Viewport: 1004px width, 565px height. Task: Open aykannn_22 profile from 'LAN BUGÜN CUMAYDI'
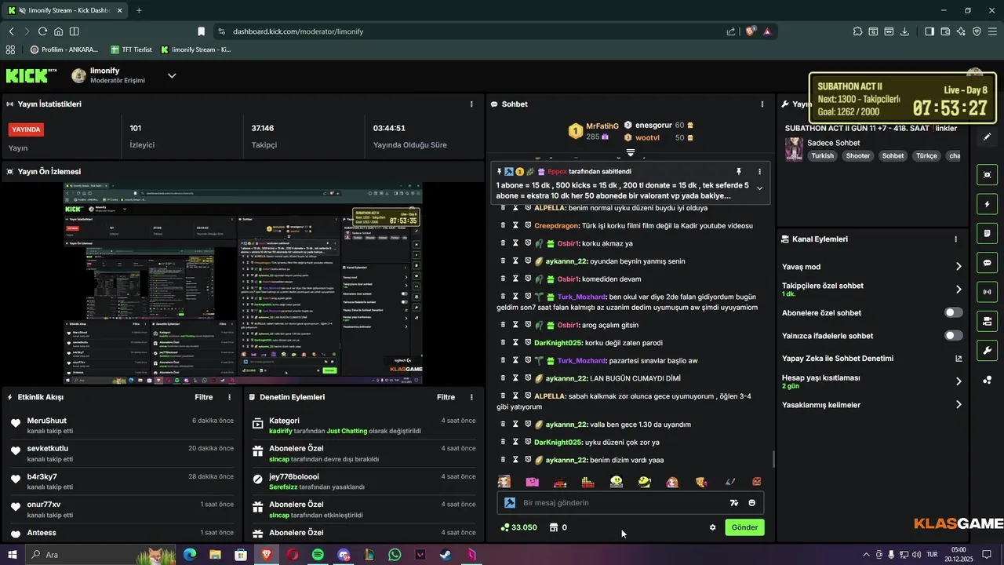click(566, 378)
